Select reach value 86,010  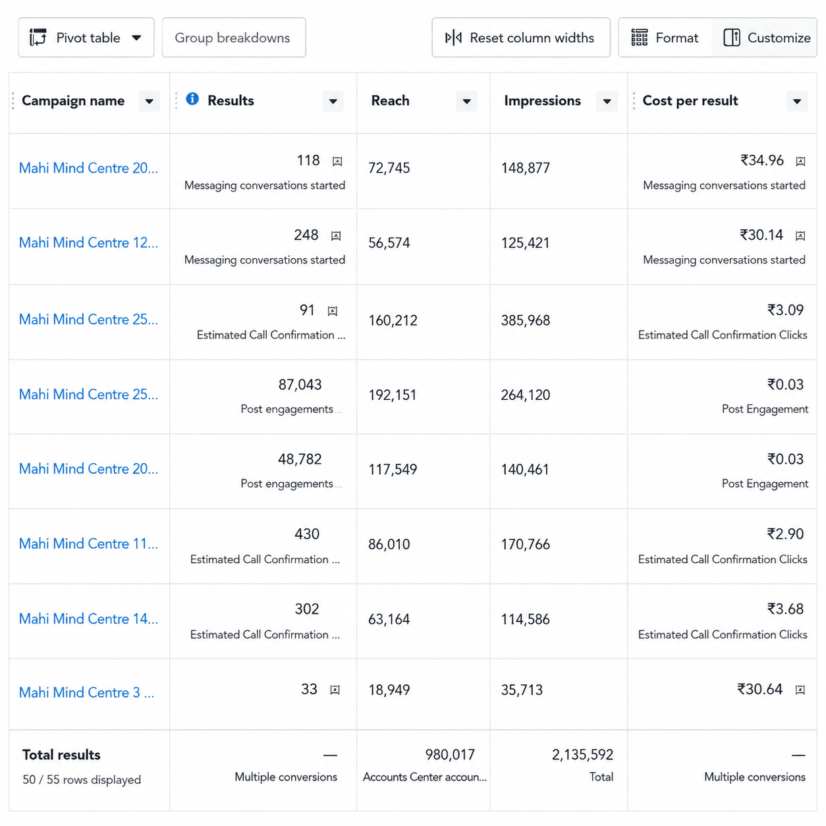(x=389, y=544)
